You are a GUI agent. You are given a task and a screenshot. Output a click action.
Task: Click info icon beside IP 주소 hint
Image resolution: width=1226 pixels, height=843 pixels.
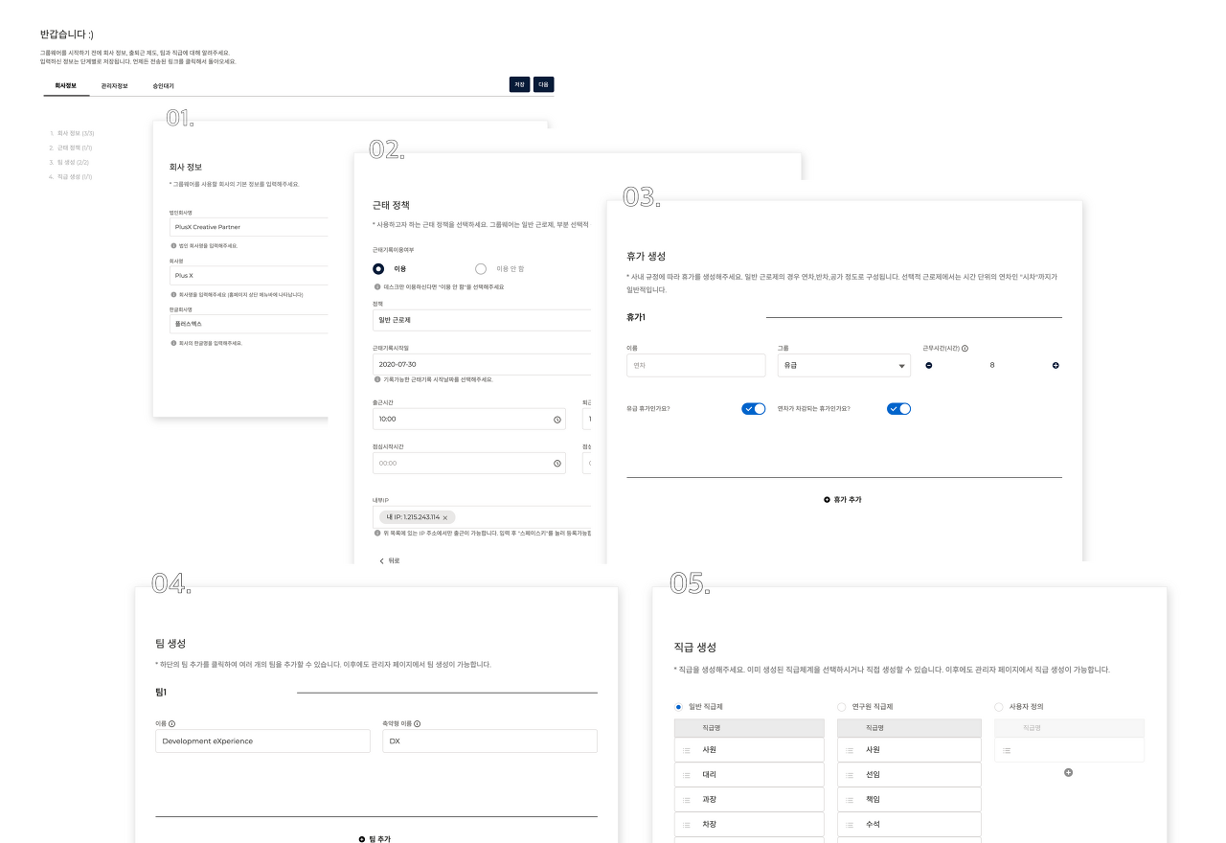click(x=376, y=533)
